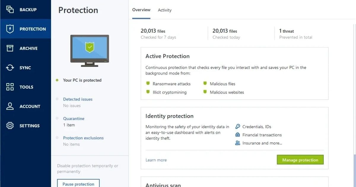The height and width of the screenshot is (187, 356).
Task: Click the Financial transactions icon
Action: click(238, 135)
